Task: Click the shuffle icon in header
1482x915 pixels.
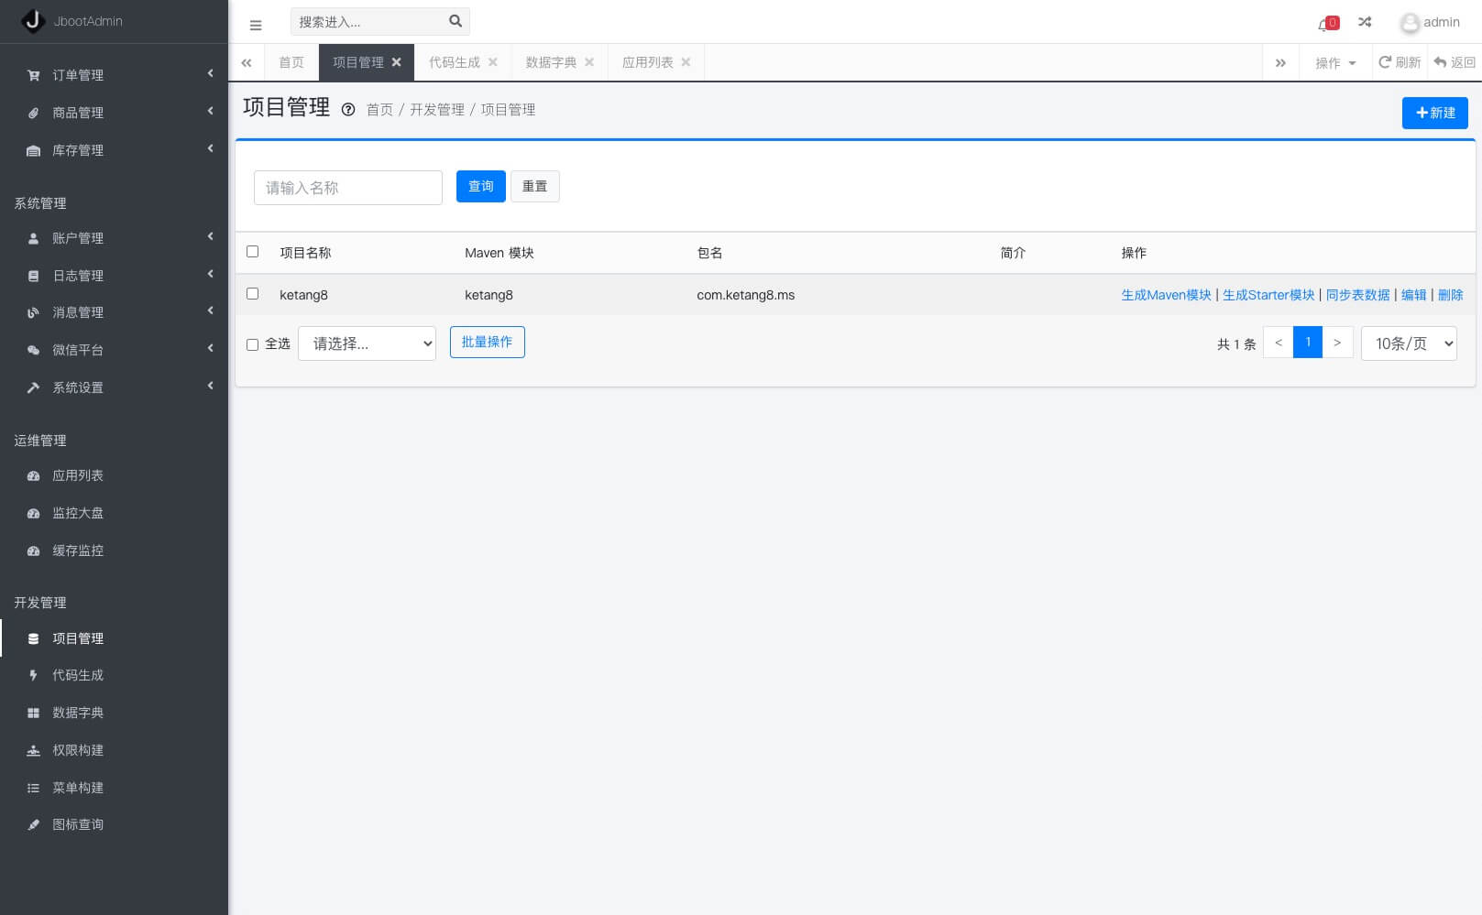Action: [x=1365, y=22]
